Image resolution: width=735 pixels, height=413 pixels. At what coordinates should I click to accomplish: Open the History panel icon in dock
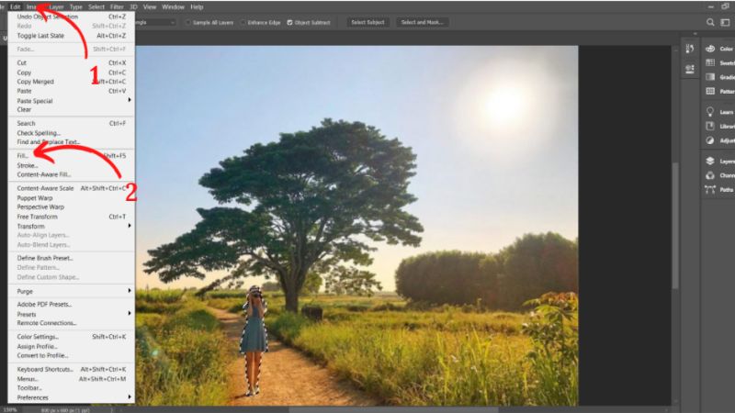690,49
